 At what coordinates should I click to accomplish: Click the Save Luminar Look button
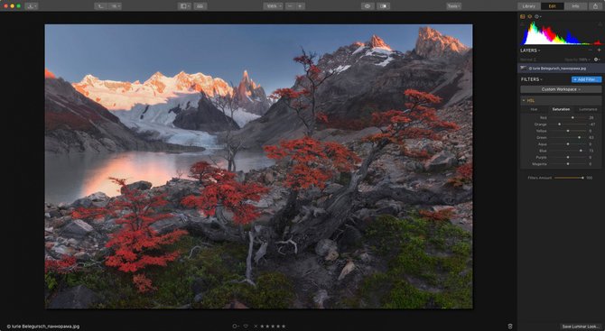click(x=581, y=326)
